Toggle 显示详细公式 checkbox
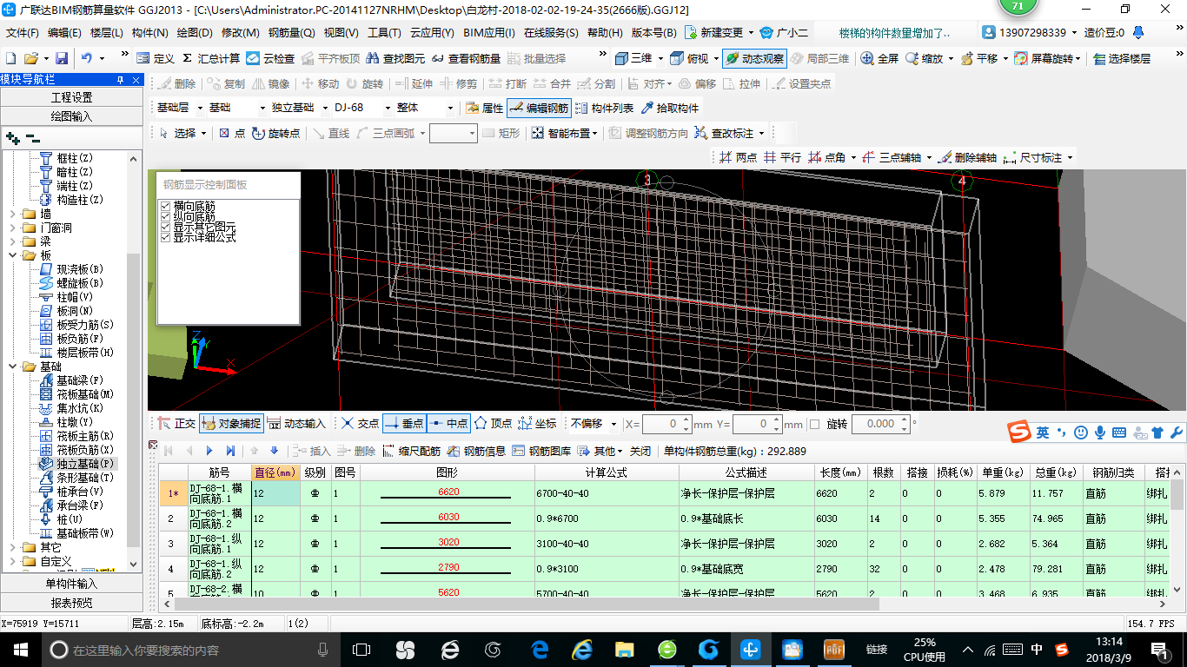1187x667 pixels. 166,237
